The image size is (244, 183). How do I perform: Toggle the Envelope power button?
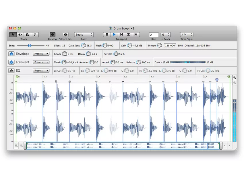(x=11, y=54)
